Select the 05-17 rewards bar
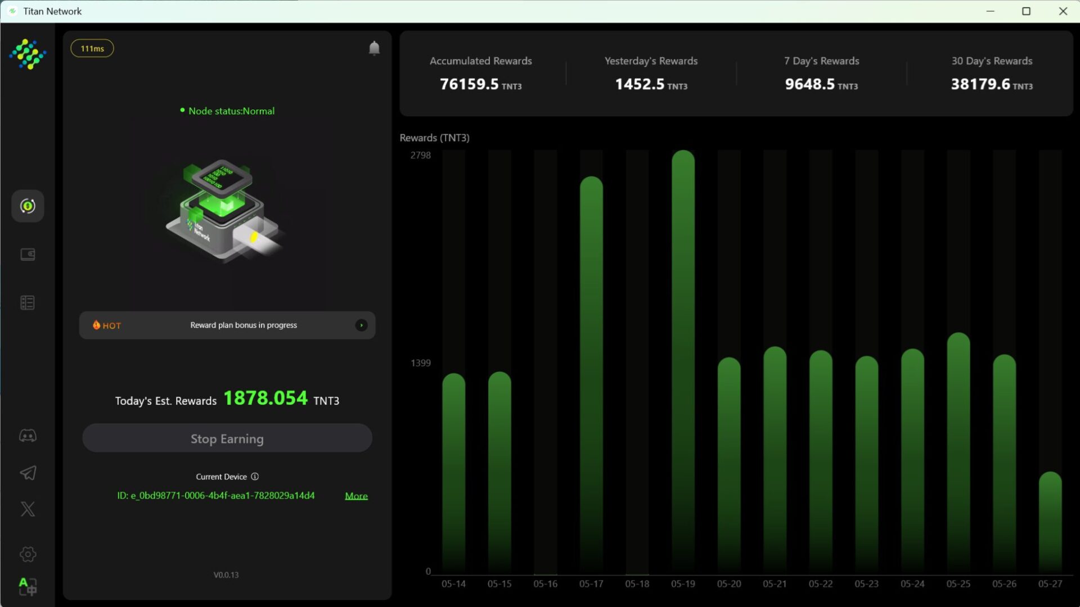This screenshot has width=1080, height=607. (x=591, y=375)
